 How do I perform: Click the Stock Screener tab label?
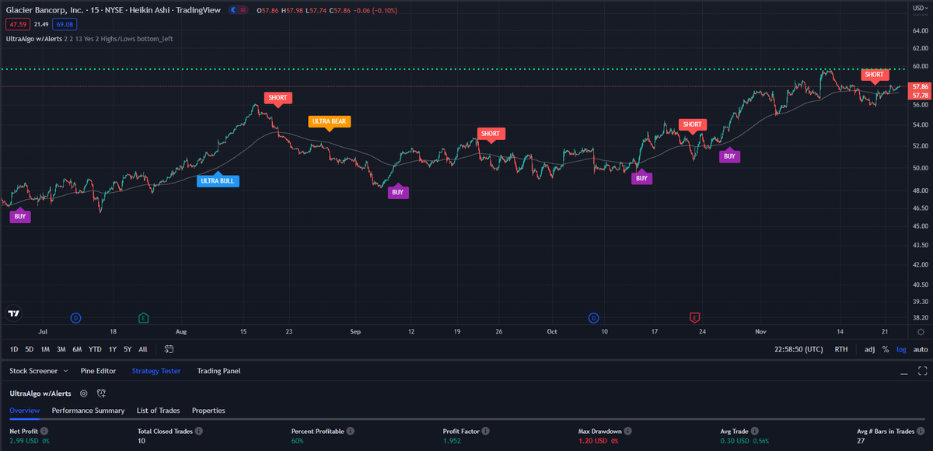pyautogui.click(x=33, y=371)
